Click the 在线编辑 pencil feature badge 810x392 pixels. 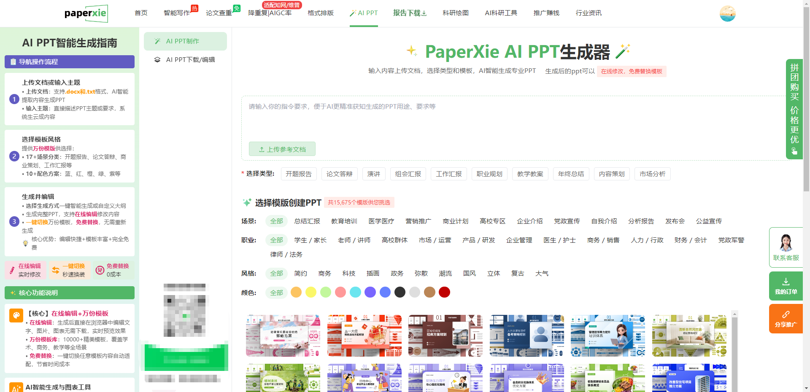(26, 270)
